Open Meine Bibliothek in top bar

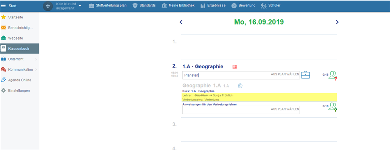click(178, 6)
